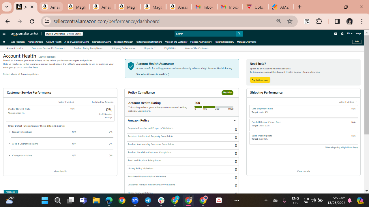This screenshot has width=369, height=207.
Task: Open Microsoft Teams from taskbar
Action: (x=83, y=200)
